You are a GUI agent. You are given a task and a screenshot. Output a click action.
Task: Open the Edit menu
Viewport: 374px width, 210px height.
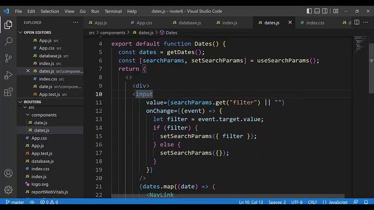tap(31, 11)
